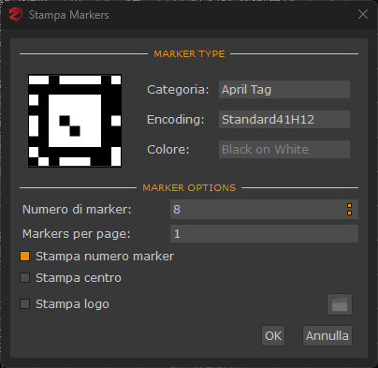Open the Colore dropdown Black on White
This screenshot has width=378, height=368.
pos(284,149)
